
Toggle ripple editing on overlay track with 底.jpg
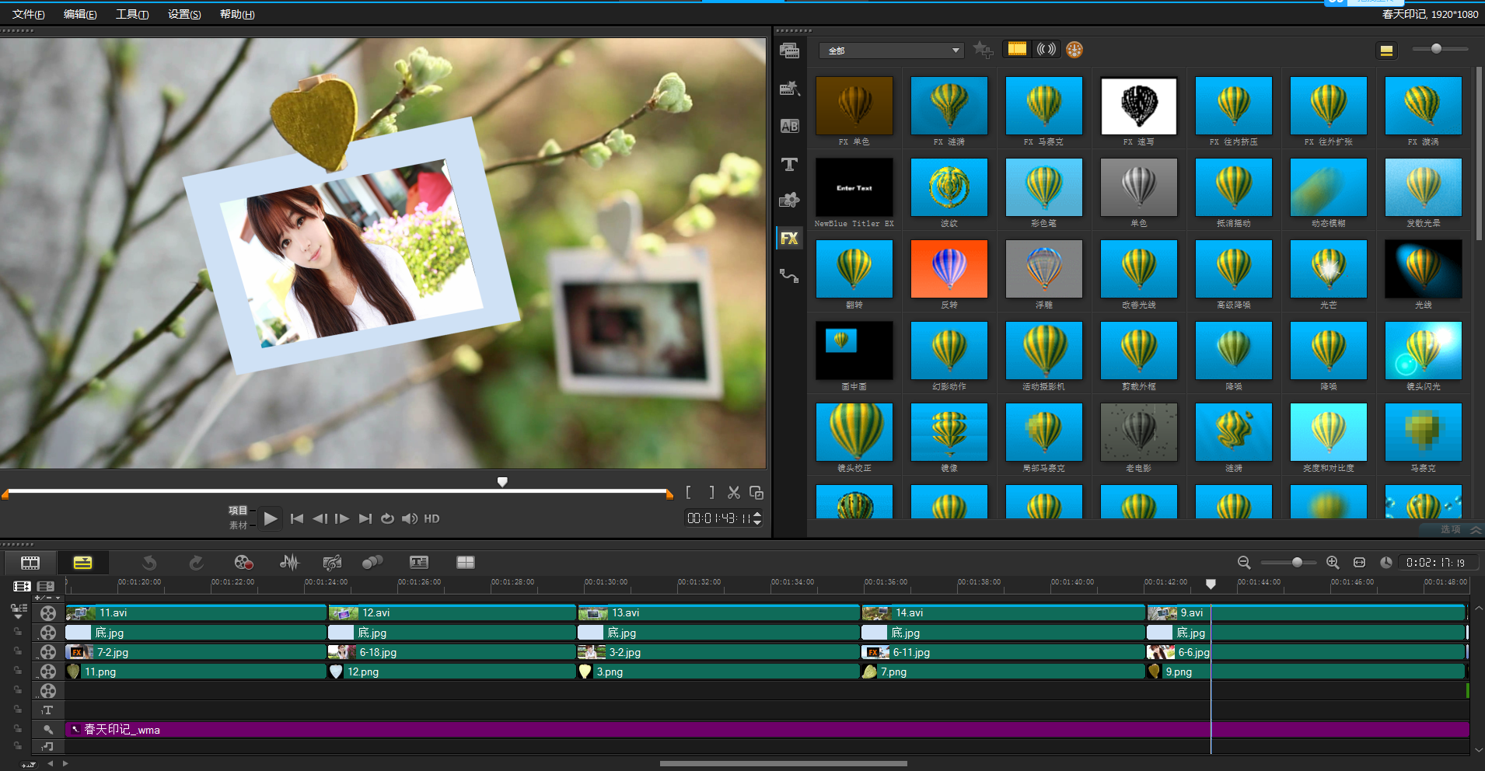pyautogui.click(x=17, y=632)
